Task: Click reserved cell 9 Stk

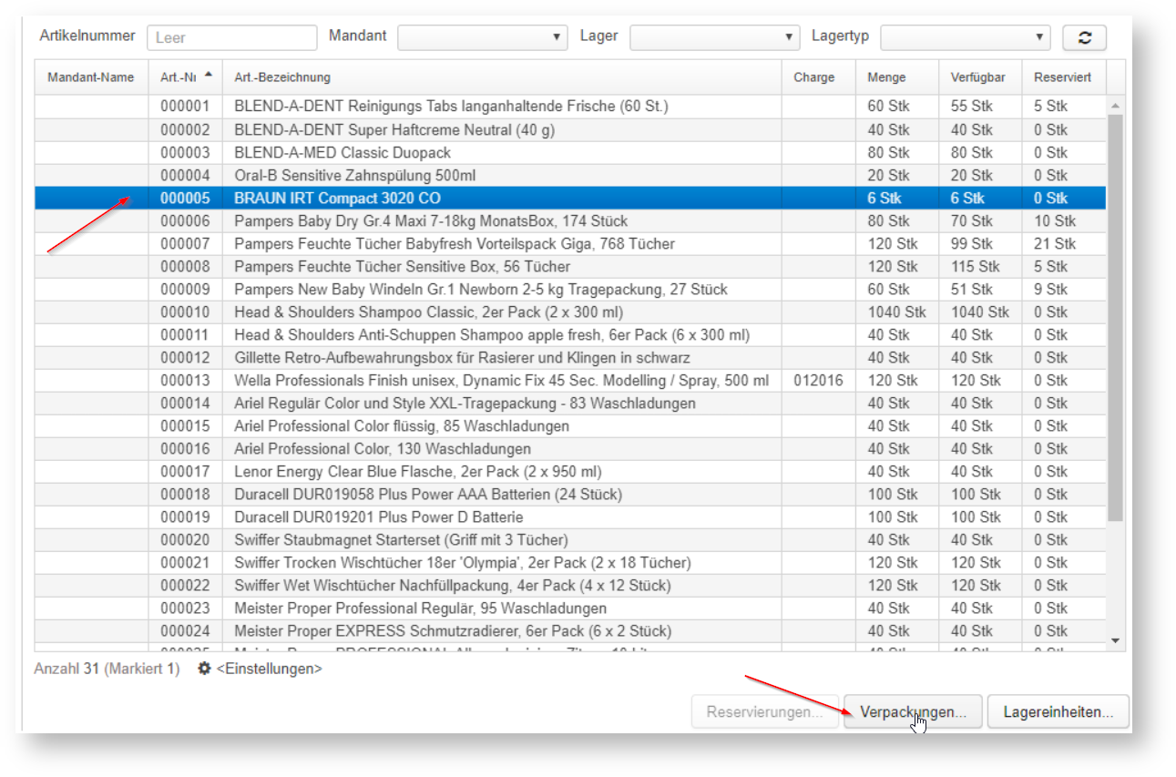Action: pos(1051,289)
